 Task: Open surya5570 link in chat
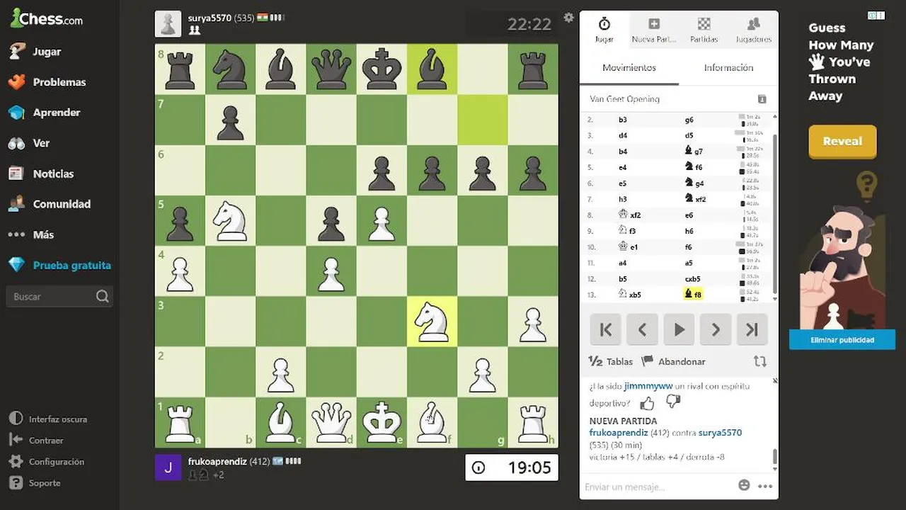pos(720,432)
